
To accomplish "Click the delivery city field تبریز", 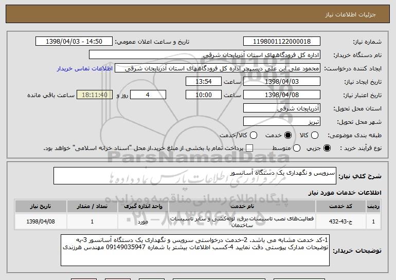I will tap(282, 122).
